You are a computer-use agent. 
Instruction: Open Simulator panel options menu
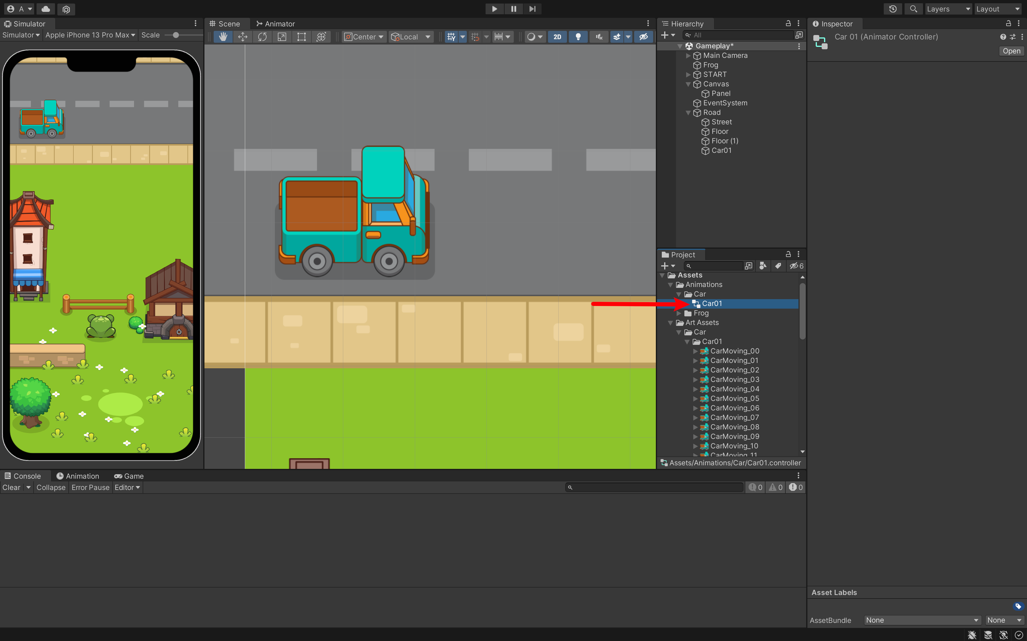pos(196,23)
